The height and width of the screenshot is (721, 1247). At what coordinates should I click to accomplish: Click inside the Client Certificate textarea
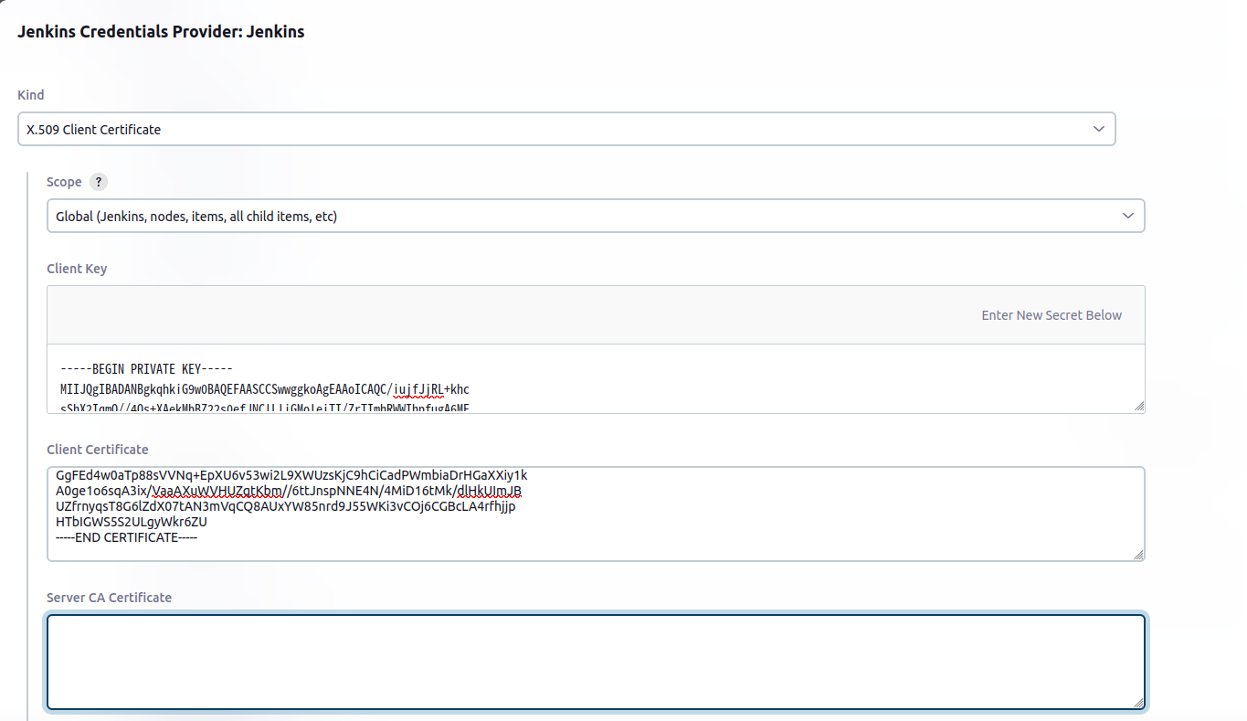pyautogui.click(x=596, y=514)
